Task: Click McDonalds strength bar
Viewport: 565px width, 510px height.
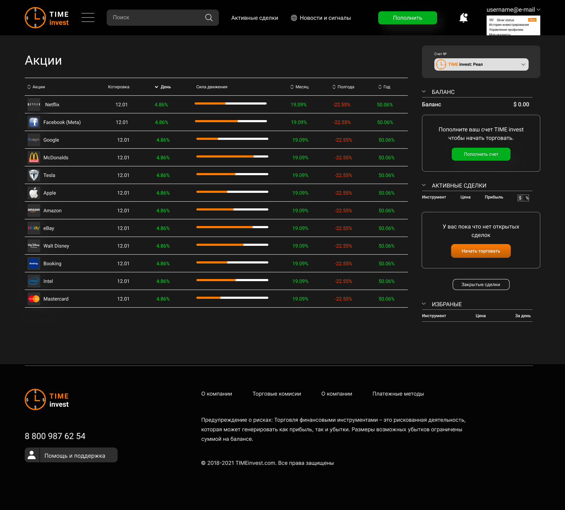Action: pos(232,156)
